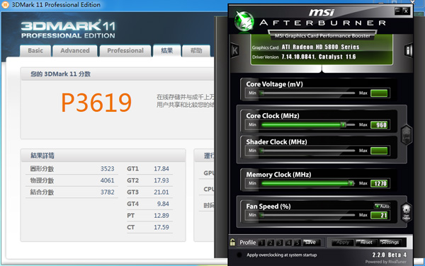Switch to the Basic tab in 3DMark
Screen dimensions: 425x266
point(35,51)
